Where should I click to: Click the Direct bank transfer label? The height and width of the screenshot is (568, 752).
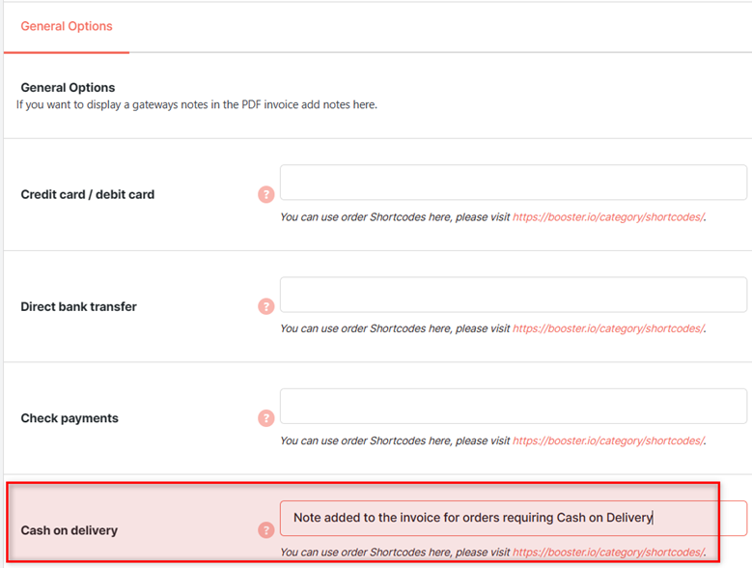pyautogui.click(x=78, y=306)
